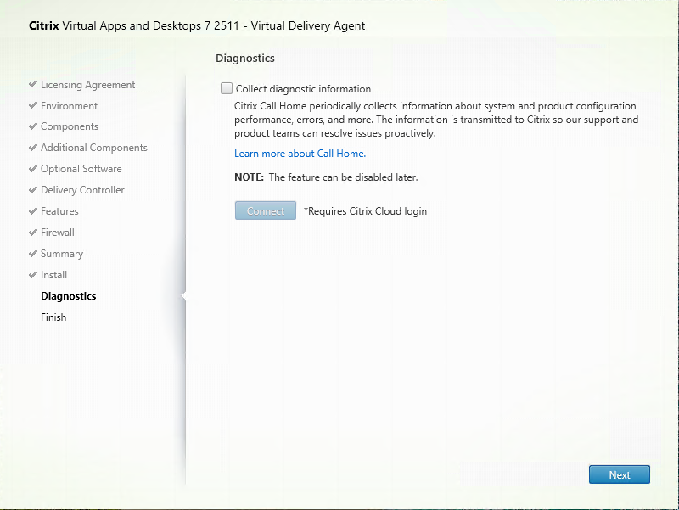Click Next to continue the wizard
The width and height of the screenshot is (679, 510).
[619, 474]
